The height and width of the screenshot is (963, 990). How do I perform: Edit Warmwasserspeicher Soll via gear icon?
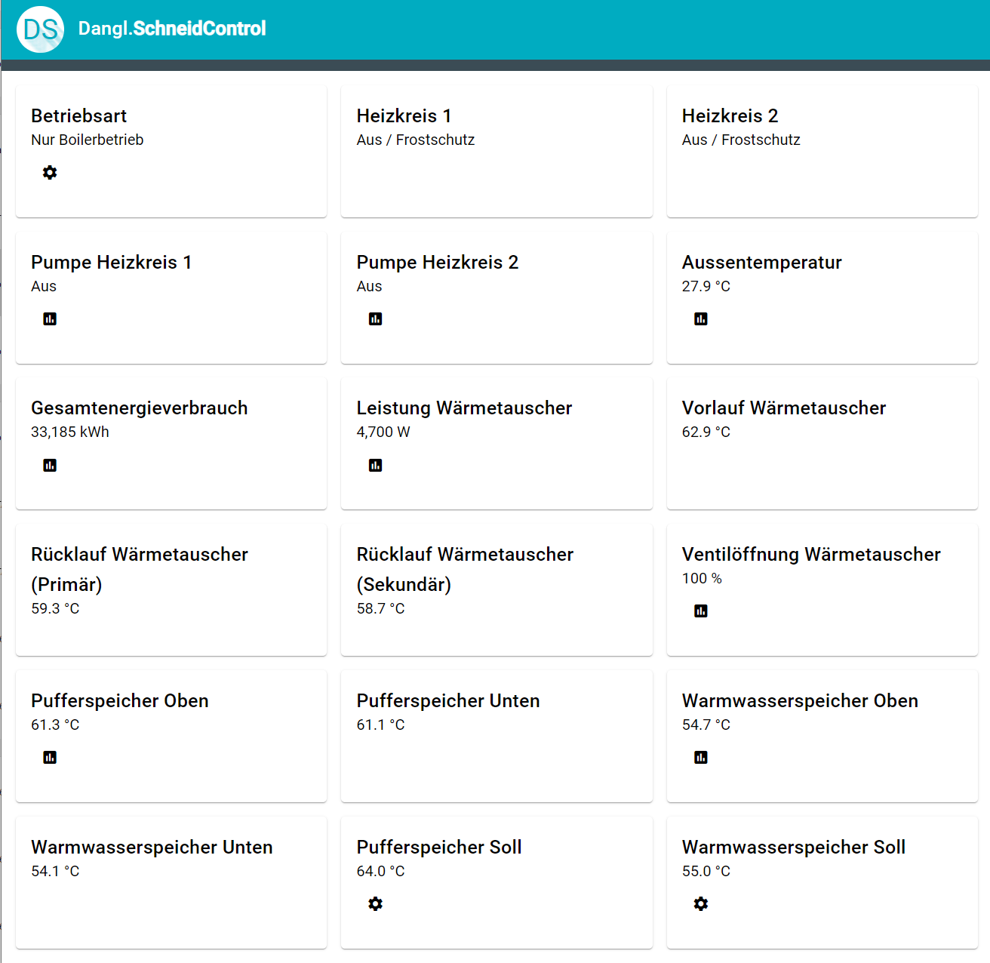pos(701,904)
